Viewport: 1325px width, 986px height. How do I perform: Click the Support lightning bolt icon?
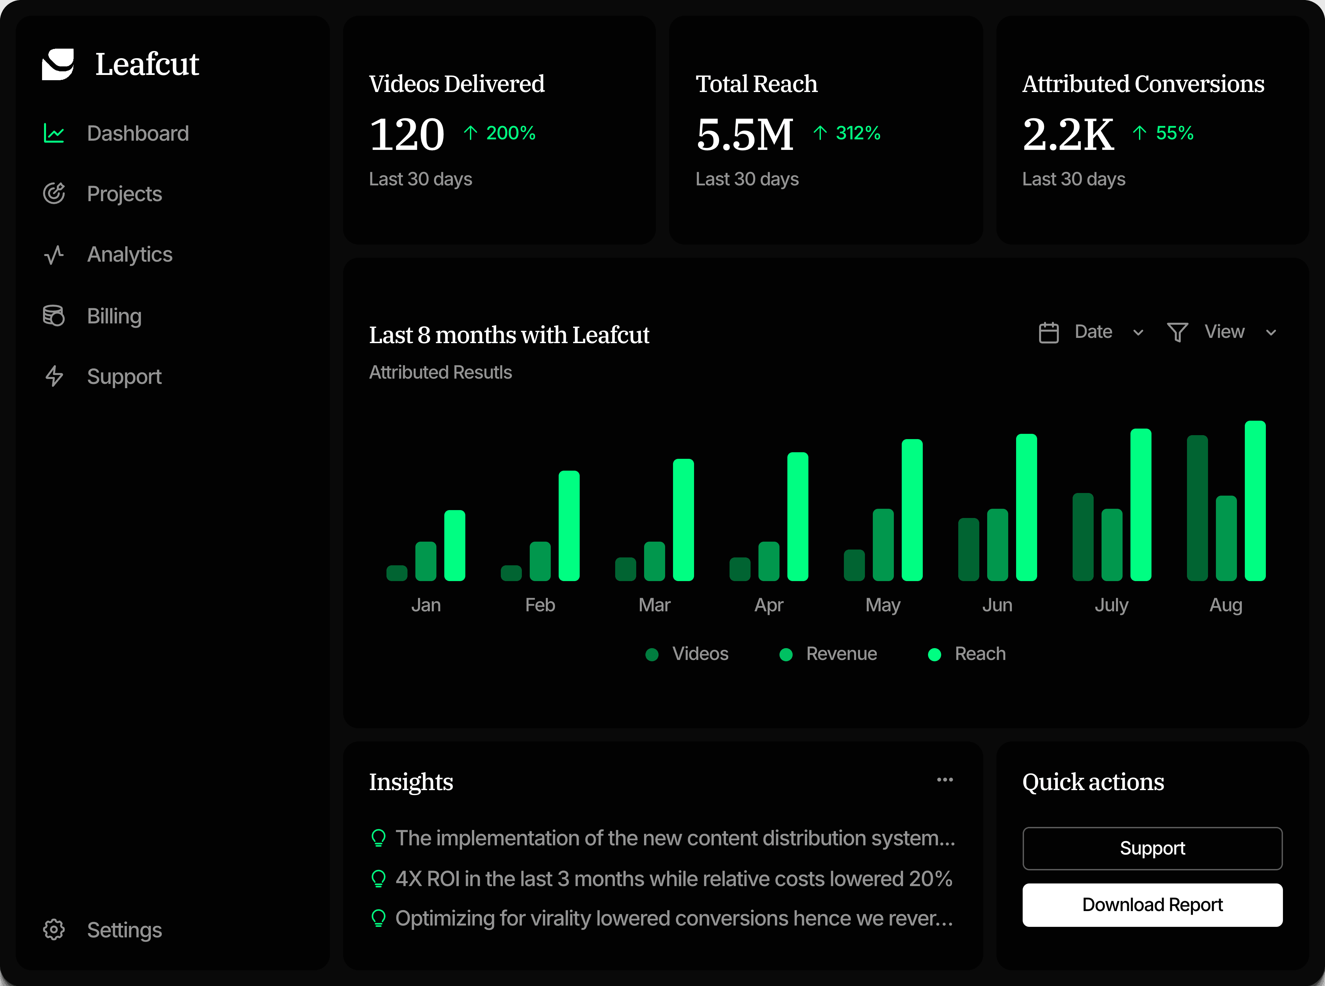click(x=54, y=376)
